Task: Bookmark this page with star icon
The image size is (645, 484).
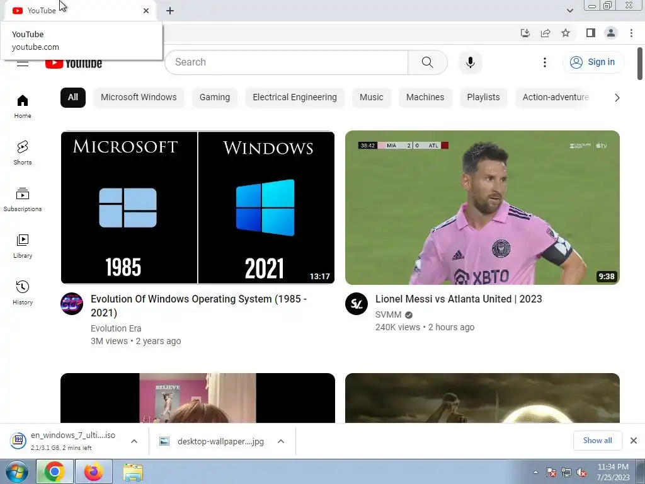Action: tap(566, 33)
